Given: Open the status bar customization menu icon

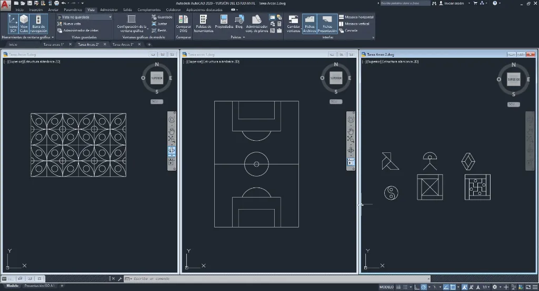Looking at the screenshot, I should (535, 287).
